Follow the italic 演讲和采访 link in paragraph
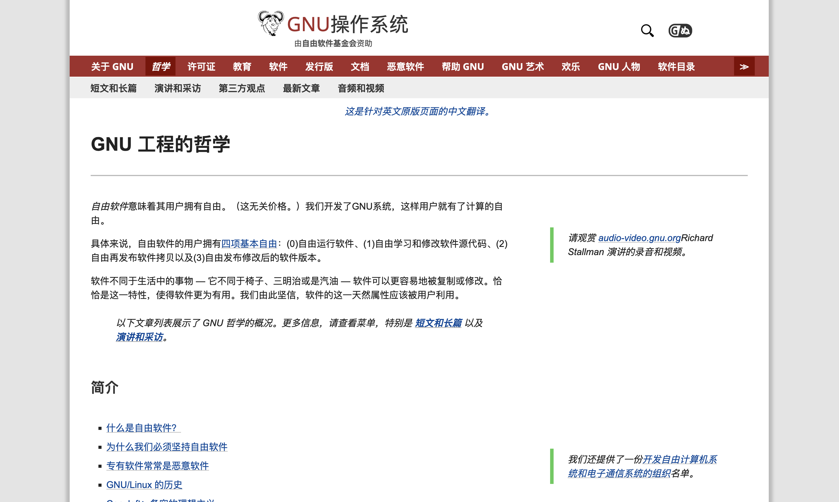The image size is (839, 502). 139,337
